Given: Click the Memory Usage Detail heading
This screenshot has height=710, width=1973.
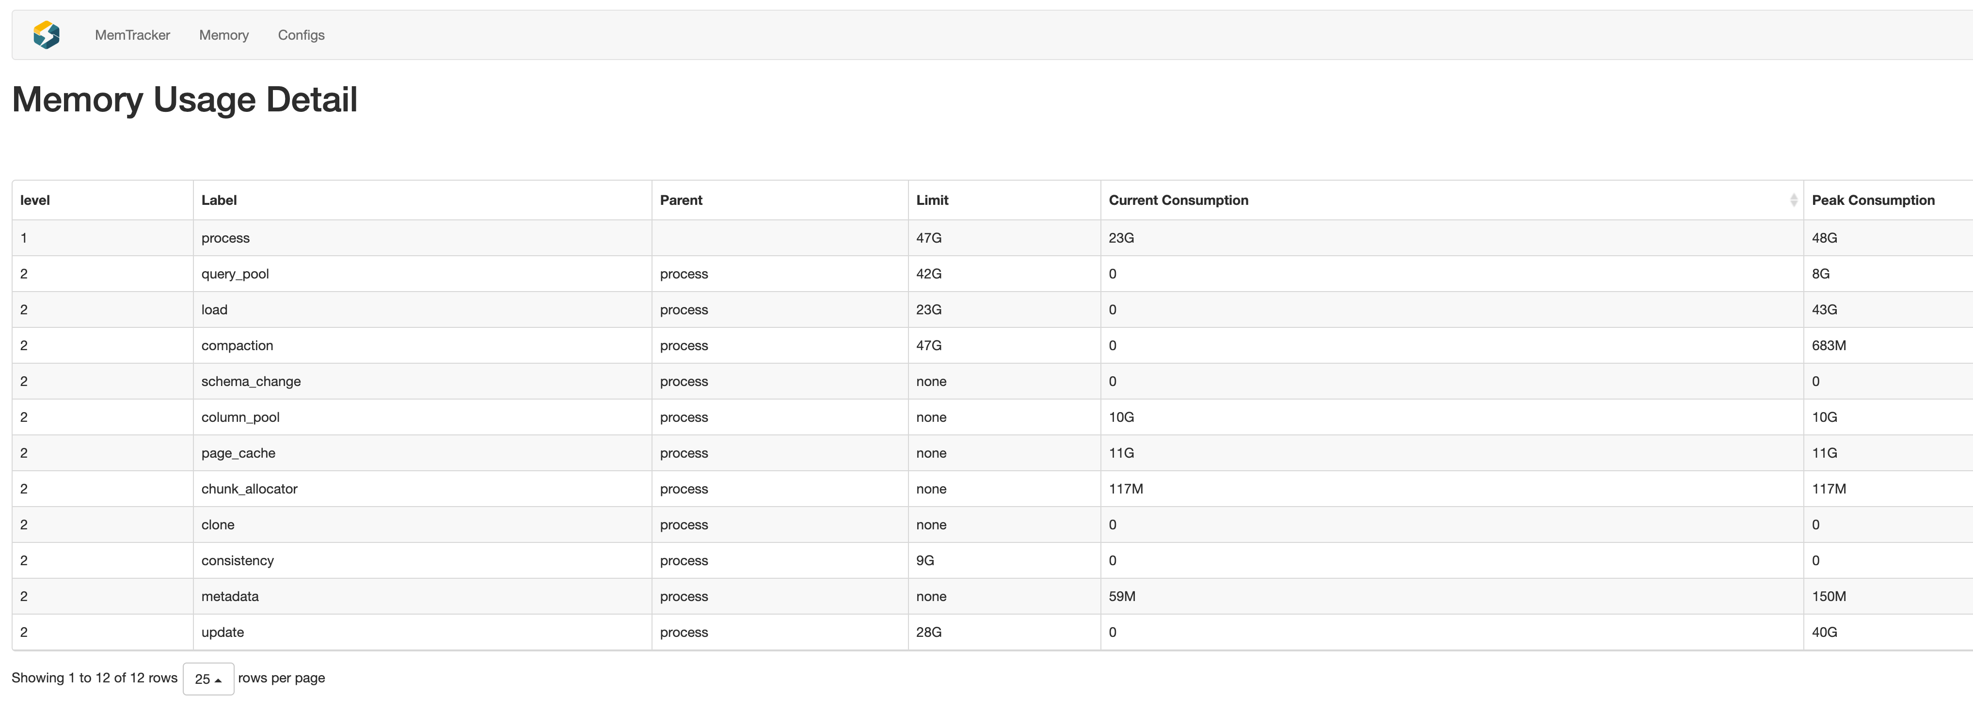Looking at the screenshot, I should [x=185, y=99].
